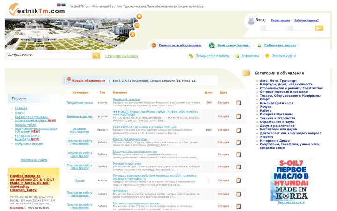Click the orange envelope contact icon
Screen dimensions: 337x211
137,25
